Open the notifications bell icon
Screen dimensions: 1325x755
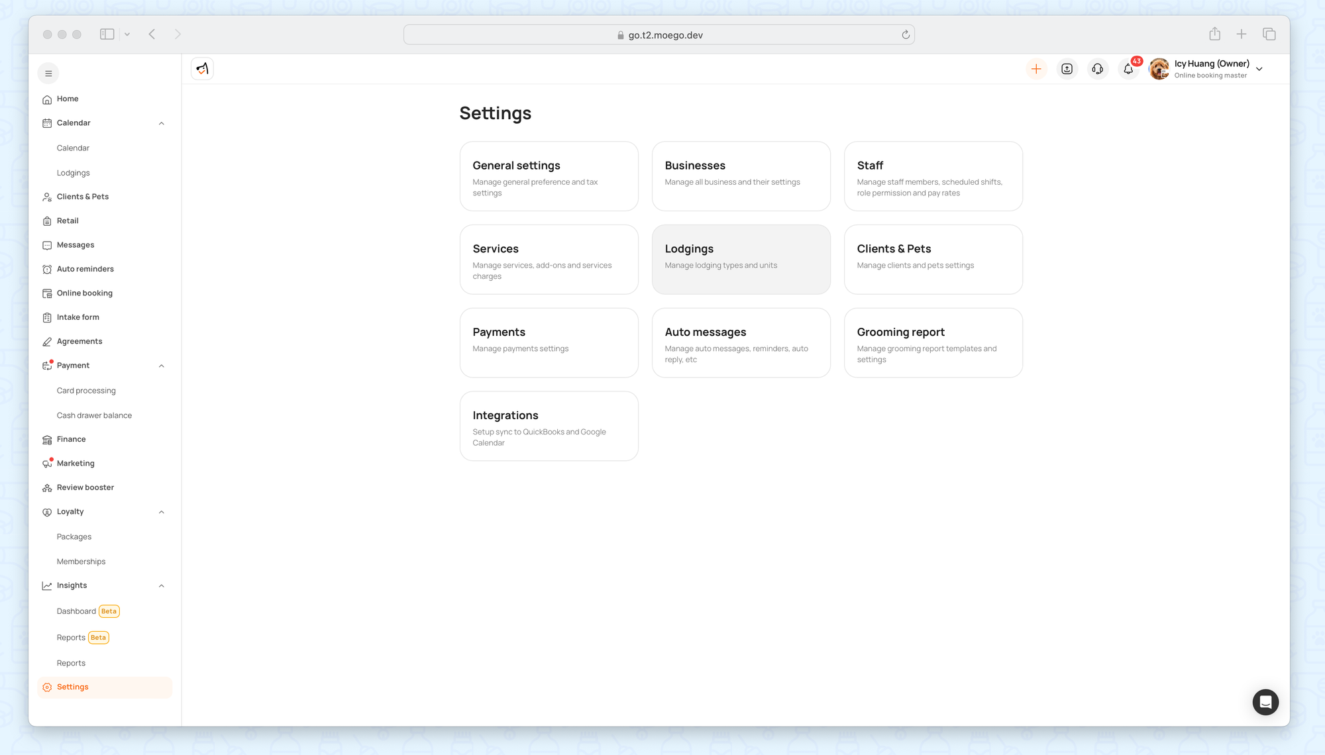1128,69
